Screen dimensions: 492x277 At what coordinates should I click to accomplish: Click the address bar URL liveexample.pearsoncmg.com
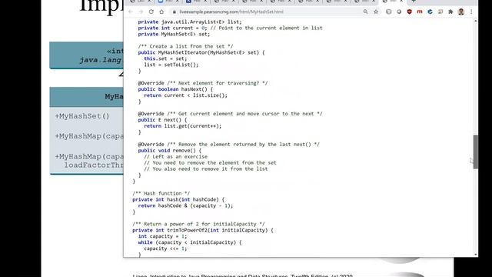click(231, 12)
